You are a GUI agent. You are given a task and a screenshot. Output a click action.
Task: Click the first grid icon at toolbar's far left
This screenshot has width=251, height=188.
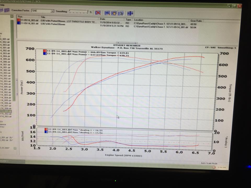[2, 10]
